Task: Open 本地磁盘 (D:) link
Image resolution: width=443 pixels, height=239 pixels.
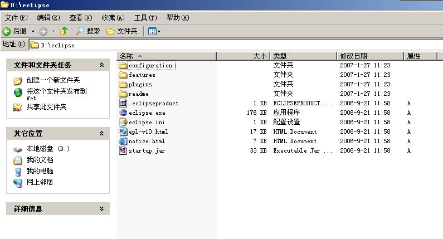Action: point(48,149)
